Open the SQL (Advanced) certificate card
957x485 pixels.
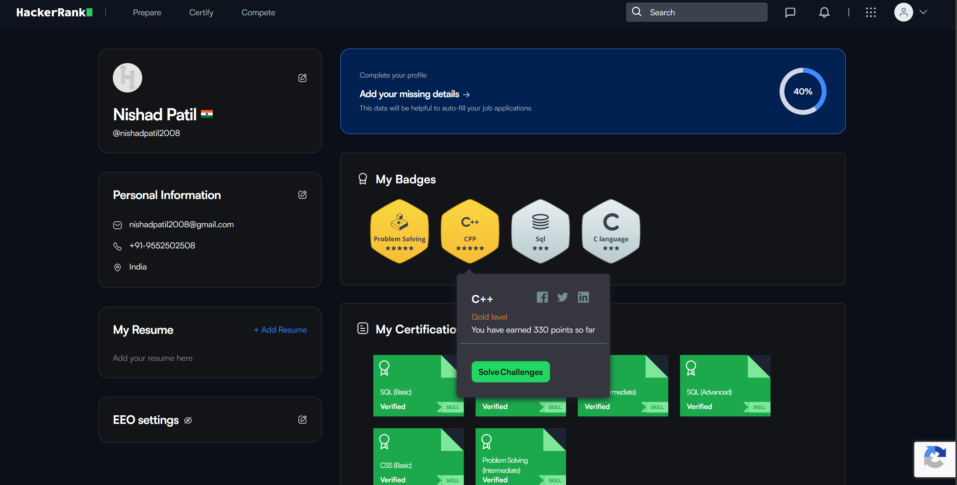725,385
